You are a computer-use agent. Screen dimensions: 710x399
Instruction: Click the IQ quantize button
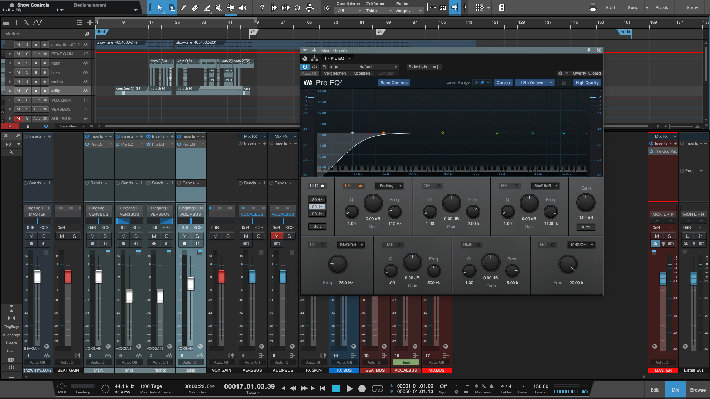click(327, 8)
